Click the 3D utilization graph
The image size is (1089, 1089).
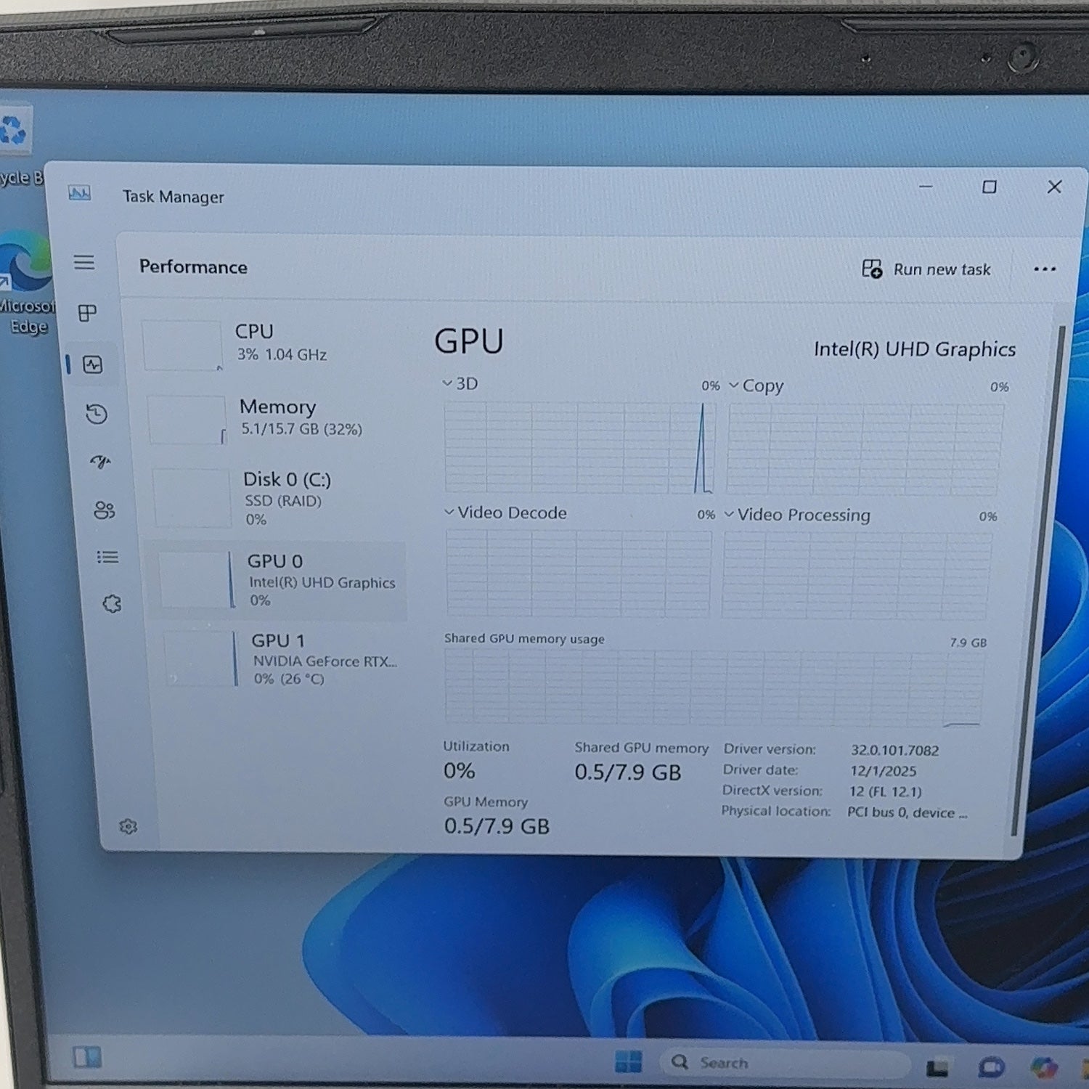(579, 448)
